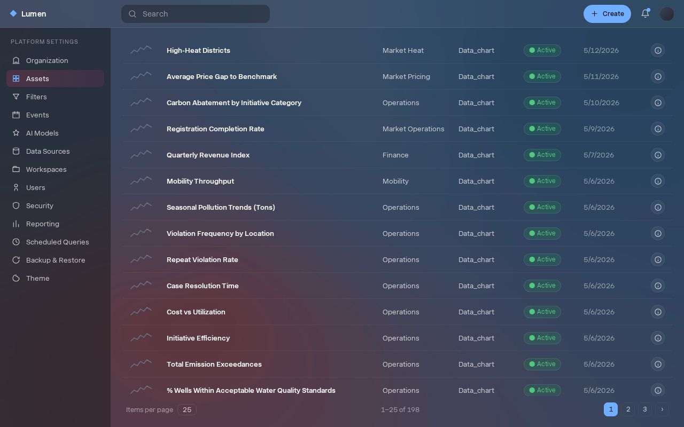Open info for Case Resolution Time
This screenshot has height=427, width=684.
point(658,286)
